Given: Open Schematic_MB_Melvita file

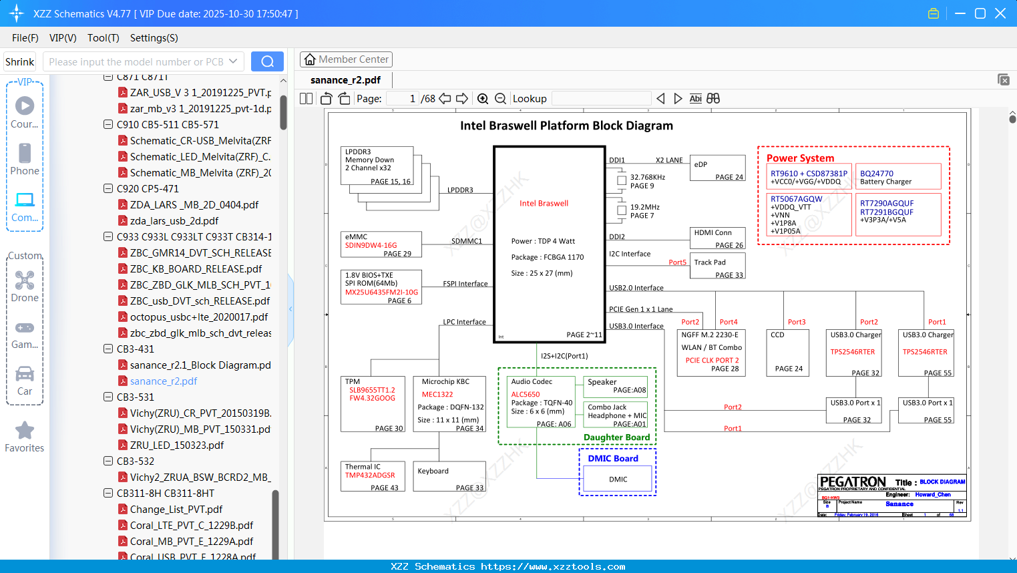Looking at the screenshot, I should click(200, 173).
